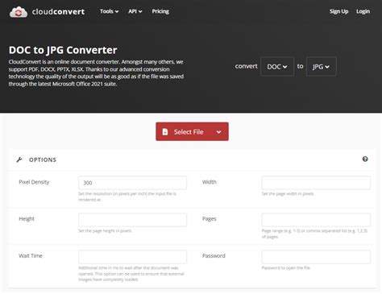Click the 'Set the page height in pixels.' hint
This screenshot has width=382, height=294.
[x=105, y=230]
